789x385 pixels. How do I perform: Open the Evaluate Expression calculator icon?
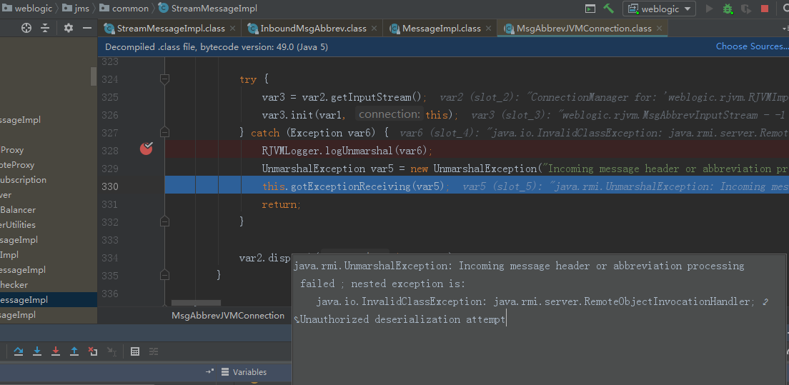(x=135, y=351)
